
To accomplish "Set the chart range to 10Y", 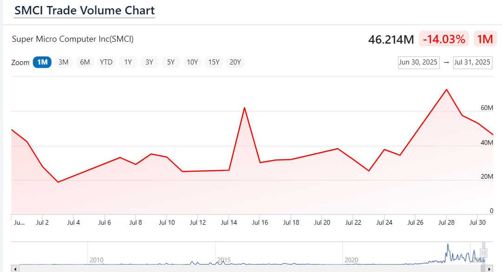I will tap(192, 62).
